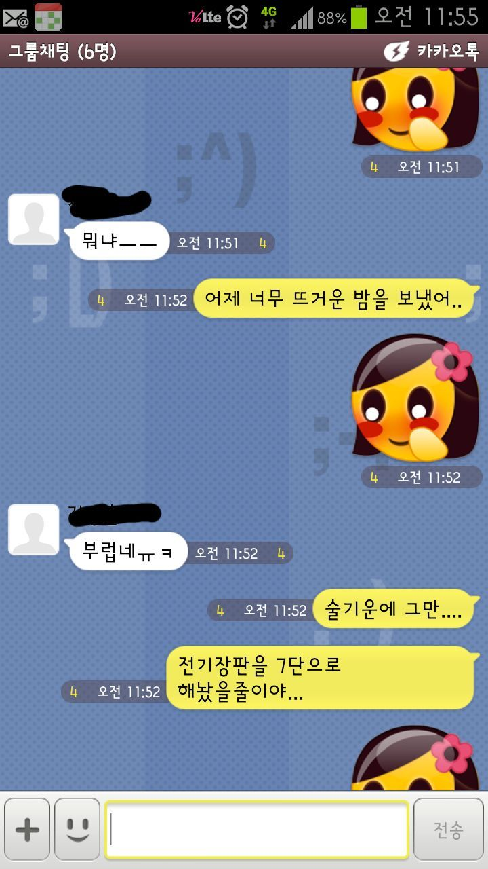Tap the mail notification icon in status bar
The height and width of the screenshot is (869, 488).
pyautogui.click(x=16, y=17)
